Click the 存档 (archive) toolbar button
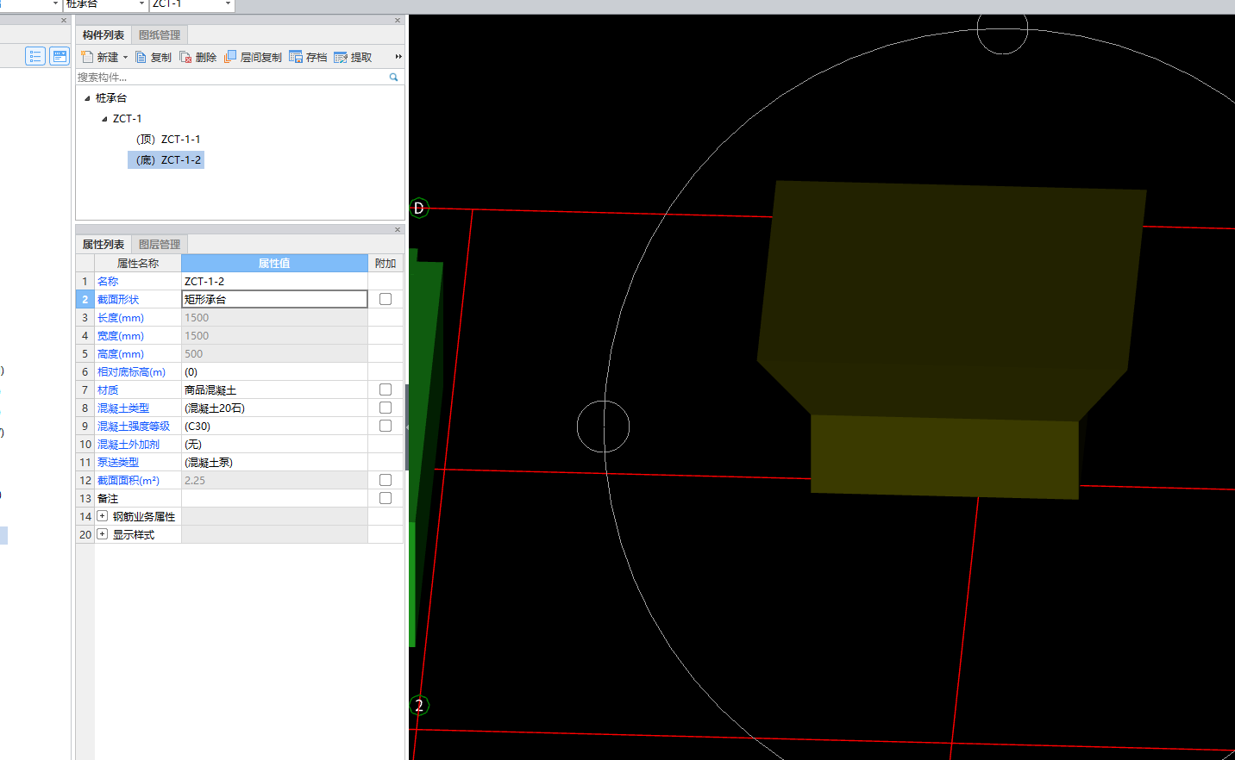The height and width of the screenshot is (760, 1235). tap(308, 57)
